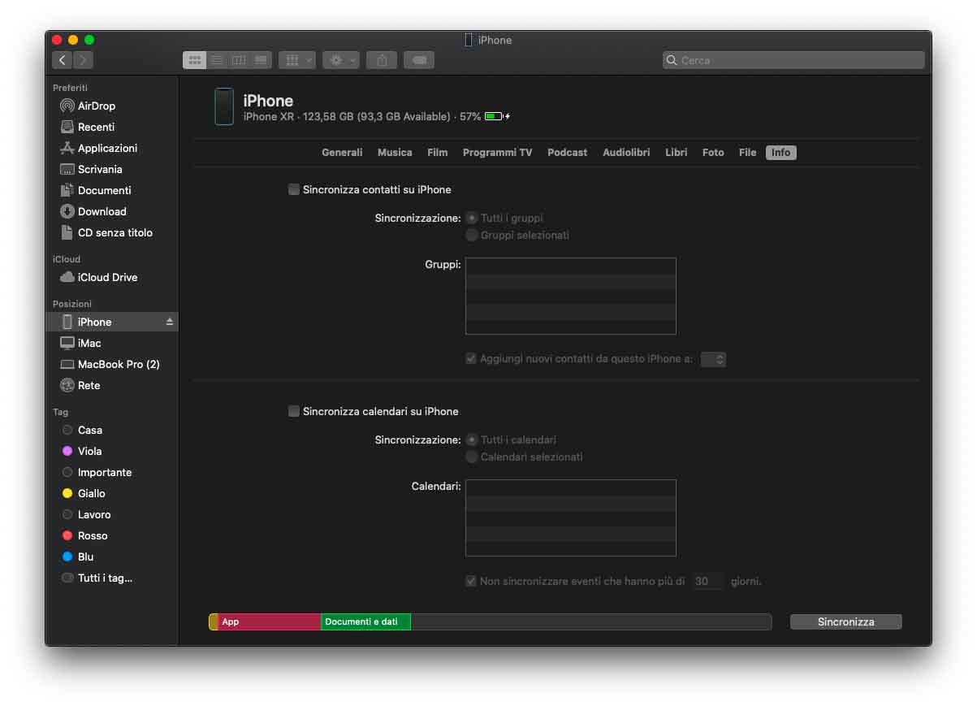The width and height of the screenshot is (977, 706).
Task: Open the gear action menu
Action: coord(341,60)
